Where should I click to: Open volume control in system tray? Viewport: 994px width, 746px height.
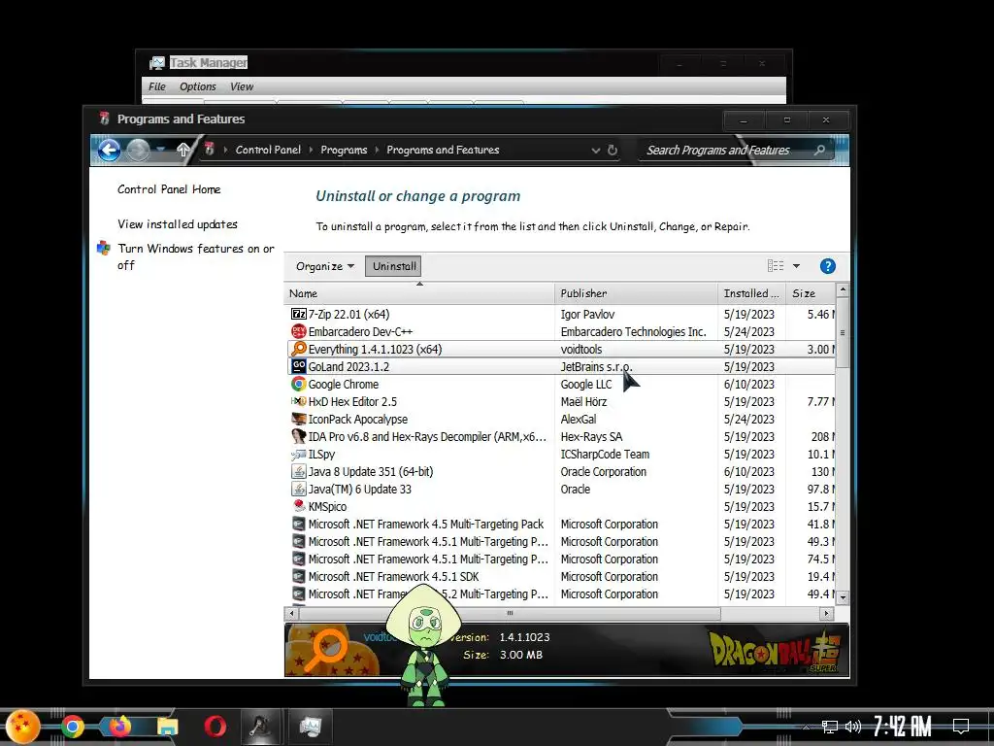coord(853,727)
